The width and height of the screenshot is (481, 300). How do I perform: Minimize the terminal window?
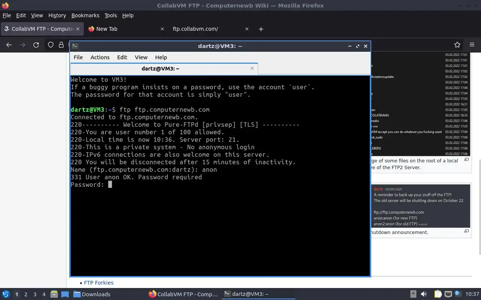coord(349,46)
